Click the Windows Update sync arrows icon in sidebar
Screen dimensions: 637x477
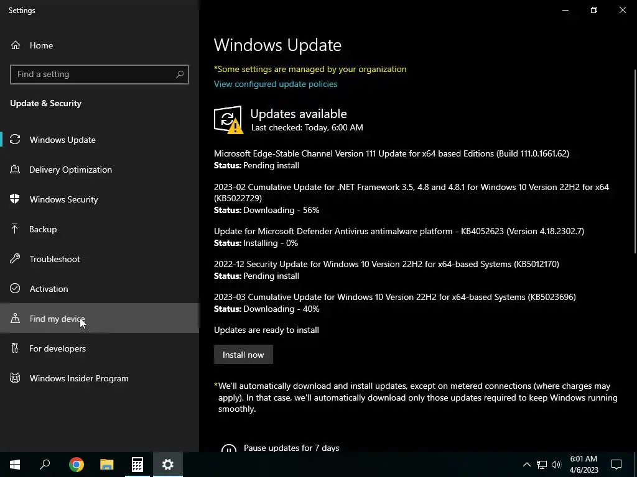pos(15,140)
